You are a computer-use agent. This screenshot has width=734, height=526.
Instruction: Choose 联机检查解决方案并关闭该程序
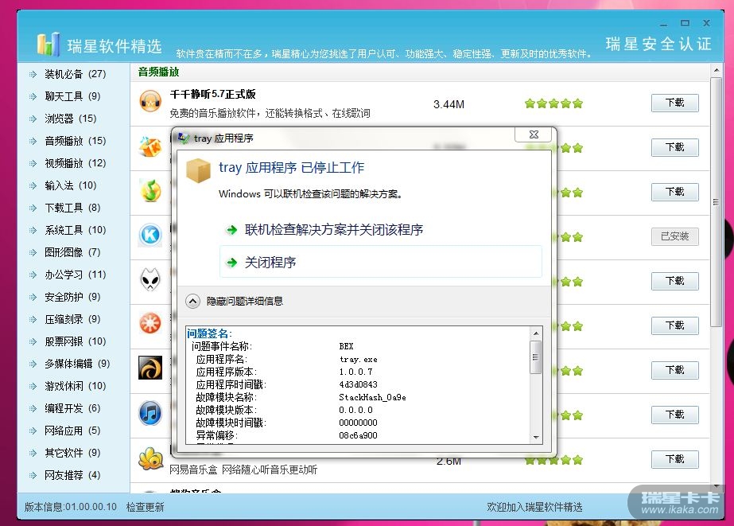(x=381, y=229)
